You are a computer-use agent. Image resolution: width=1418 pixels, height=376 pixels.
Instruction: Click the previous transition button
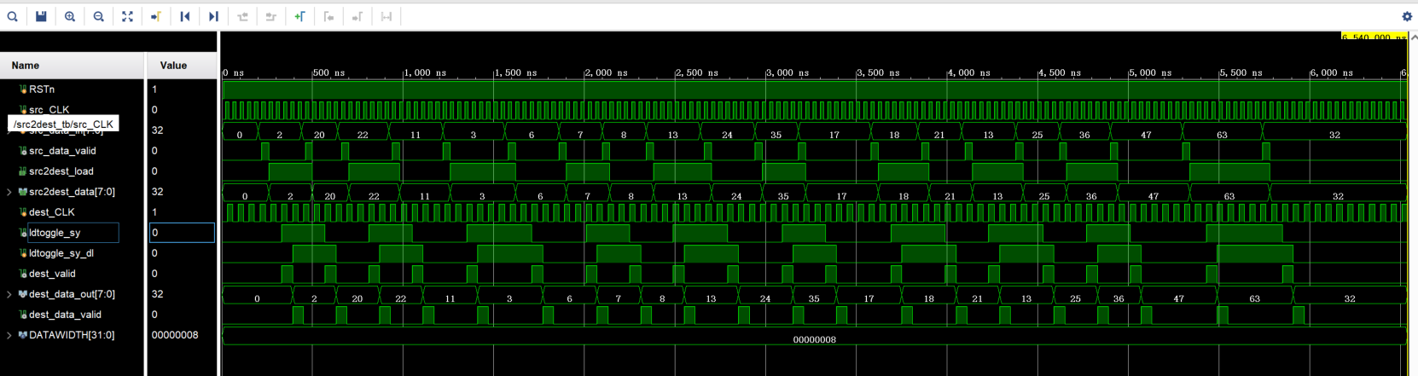243,16
